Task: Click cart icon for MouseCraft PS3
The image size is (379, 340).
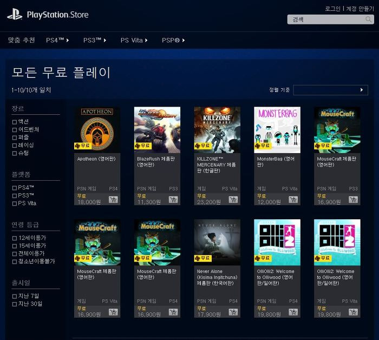Action: pos(353,200)
